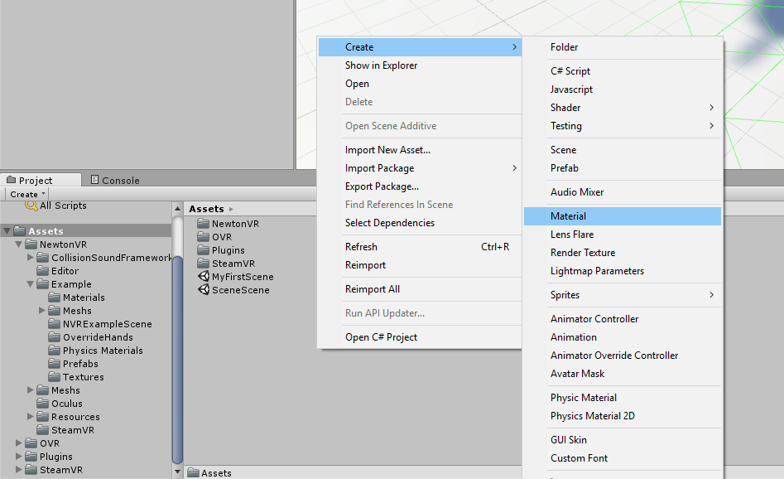
Task: Switch to the Project tab
Action: point(41,180)
